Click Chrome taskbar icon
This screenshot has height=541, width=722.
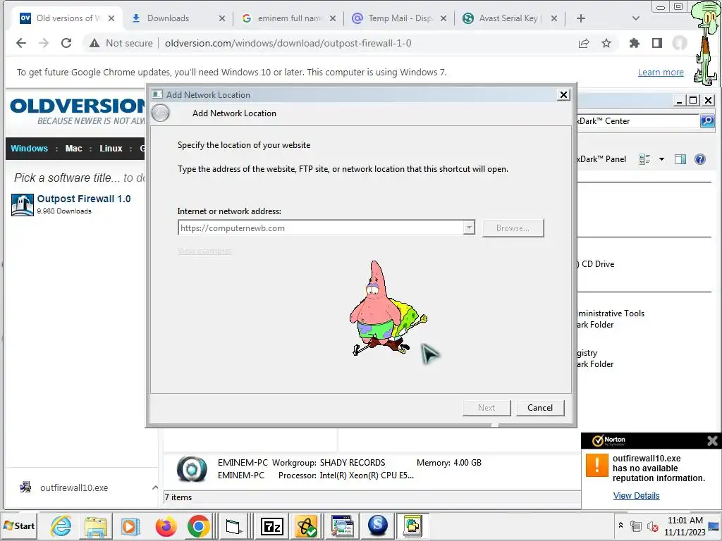tap(198, 526)
